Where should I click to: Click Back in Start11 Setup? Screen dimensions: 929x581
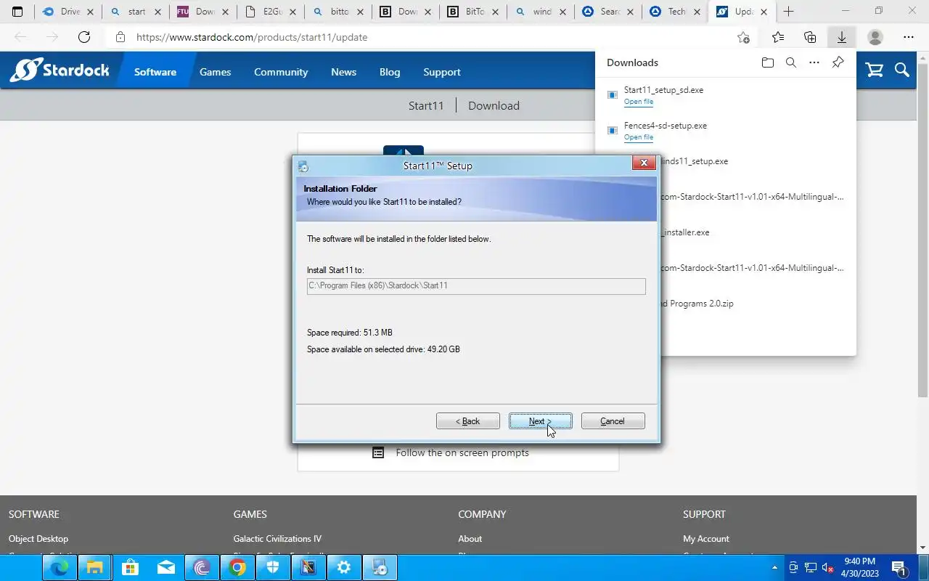point(467,421)
